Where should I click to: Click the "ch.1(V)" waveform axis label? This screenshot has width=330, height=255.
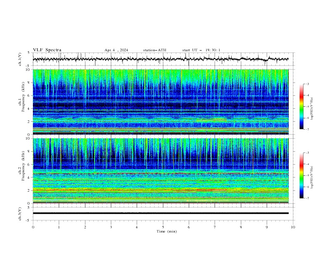point(20,59)
